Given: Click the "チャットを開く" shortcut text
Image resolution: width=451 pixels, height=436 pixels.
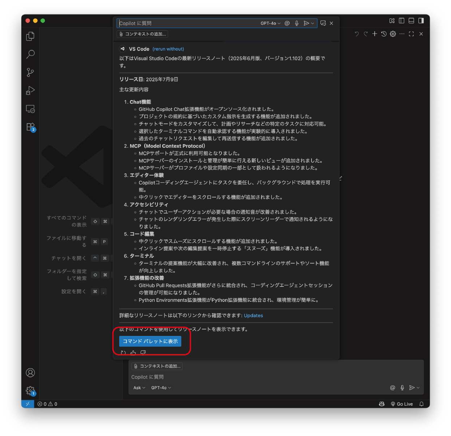Looking at the screenshot, I should click(69, 258).
